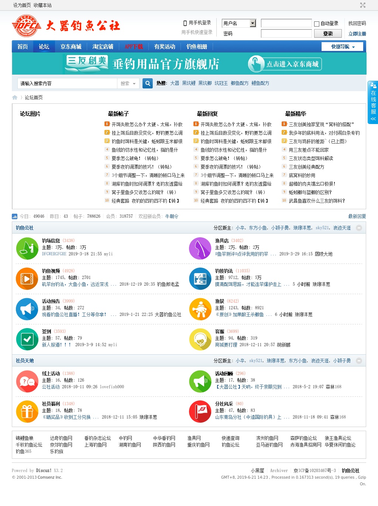The image size is (378, 506).
Task: Open the 渔获 yellow forum icon
Action: coord(200,309)
